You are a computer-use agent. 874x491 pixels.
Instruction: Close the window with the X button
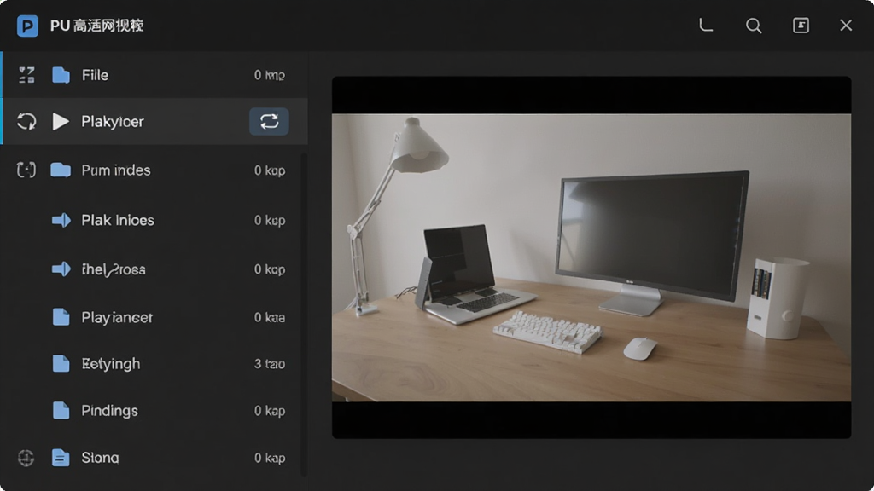click(846, 26)
